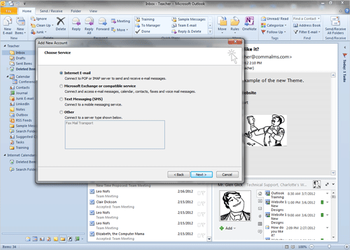Open the Address Book
Screen dimensions: 350x250
[307, 26]
